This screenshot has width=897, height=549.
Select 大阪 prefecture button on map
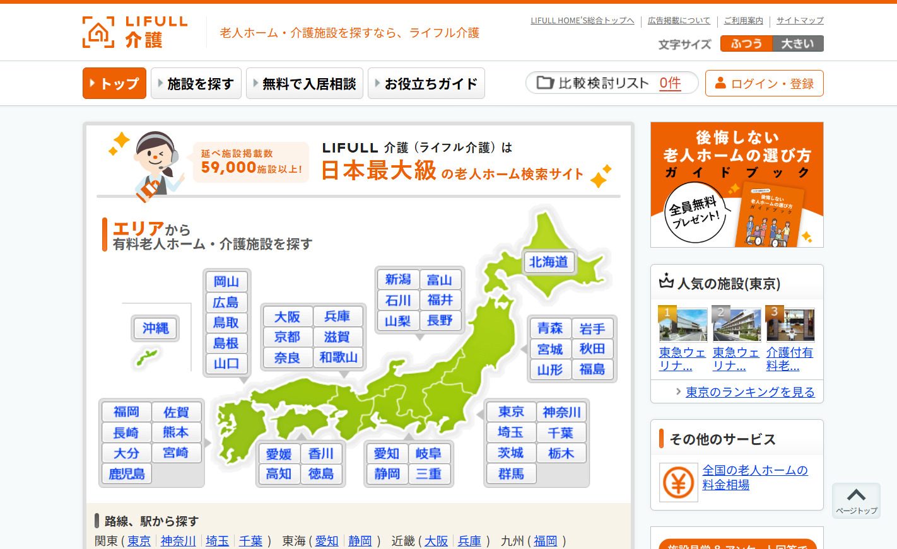pos(288,317)
